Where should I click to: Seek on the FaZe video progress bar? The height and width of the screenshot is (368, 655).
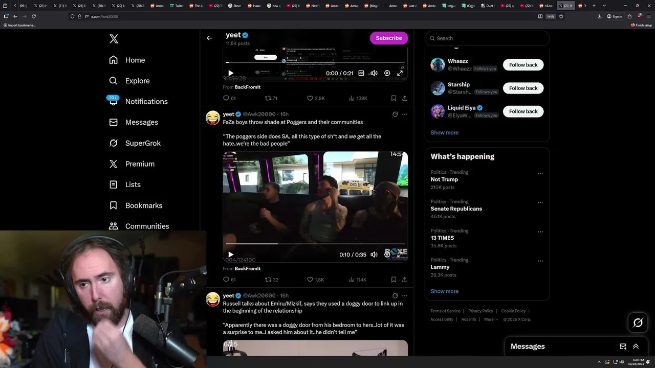pyautogui.click(x=315, y=244)
